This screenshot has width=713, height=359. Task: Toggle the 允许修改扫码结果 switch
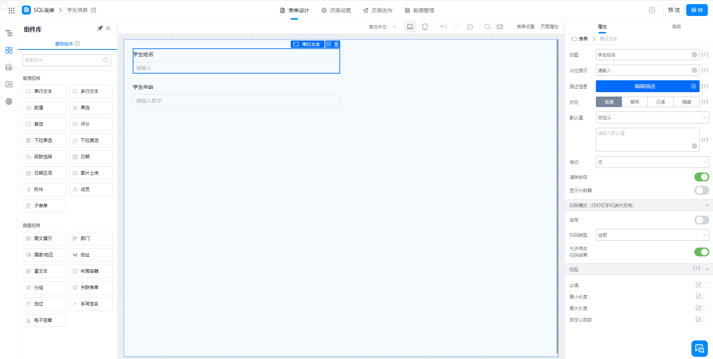(701, 252)
